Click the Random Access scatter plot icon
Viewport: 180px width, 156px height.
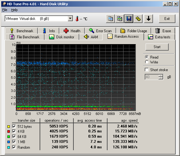110,36
